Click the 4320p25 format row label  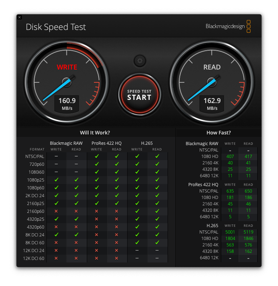click(x=36, y=219)
